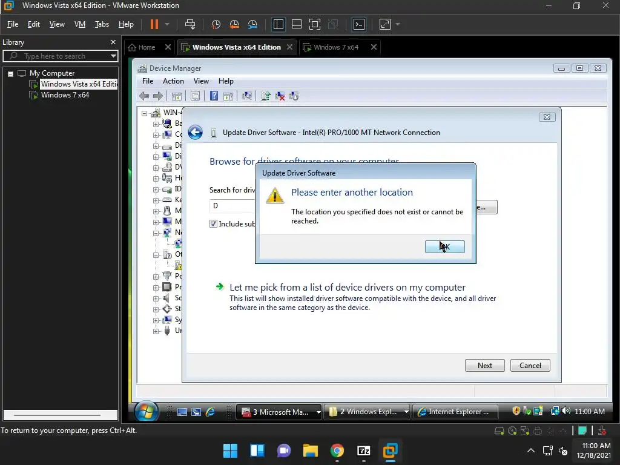Uncheck the Include subfolders checkbox
Image resolution: width=620 pixels, height=465 pixels.
click(213, 224)
